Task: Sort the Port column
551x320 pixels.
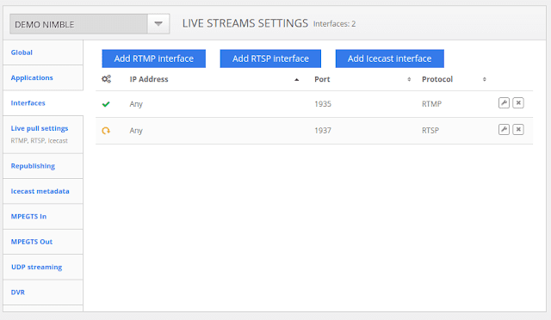Action: coord(409,79)
